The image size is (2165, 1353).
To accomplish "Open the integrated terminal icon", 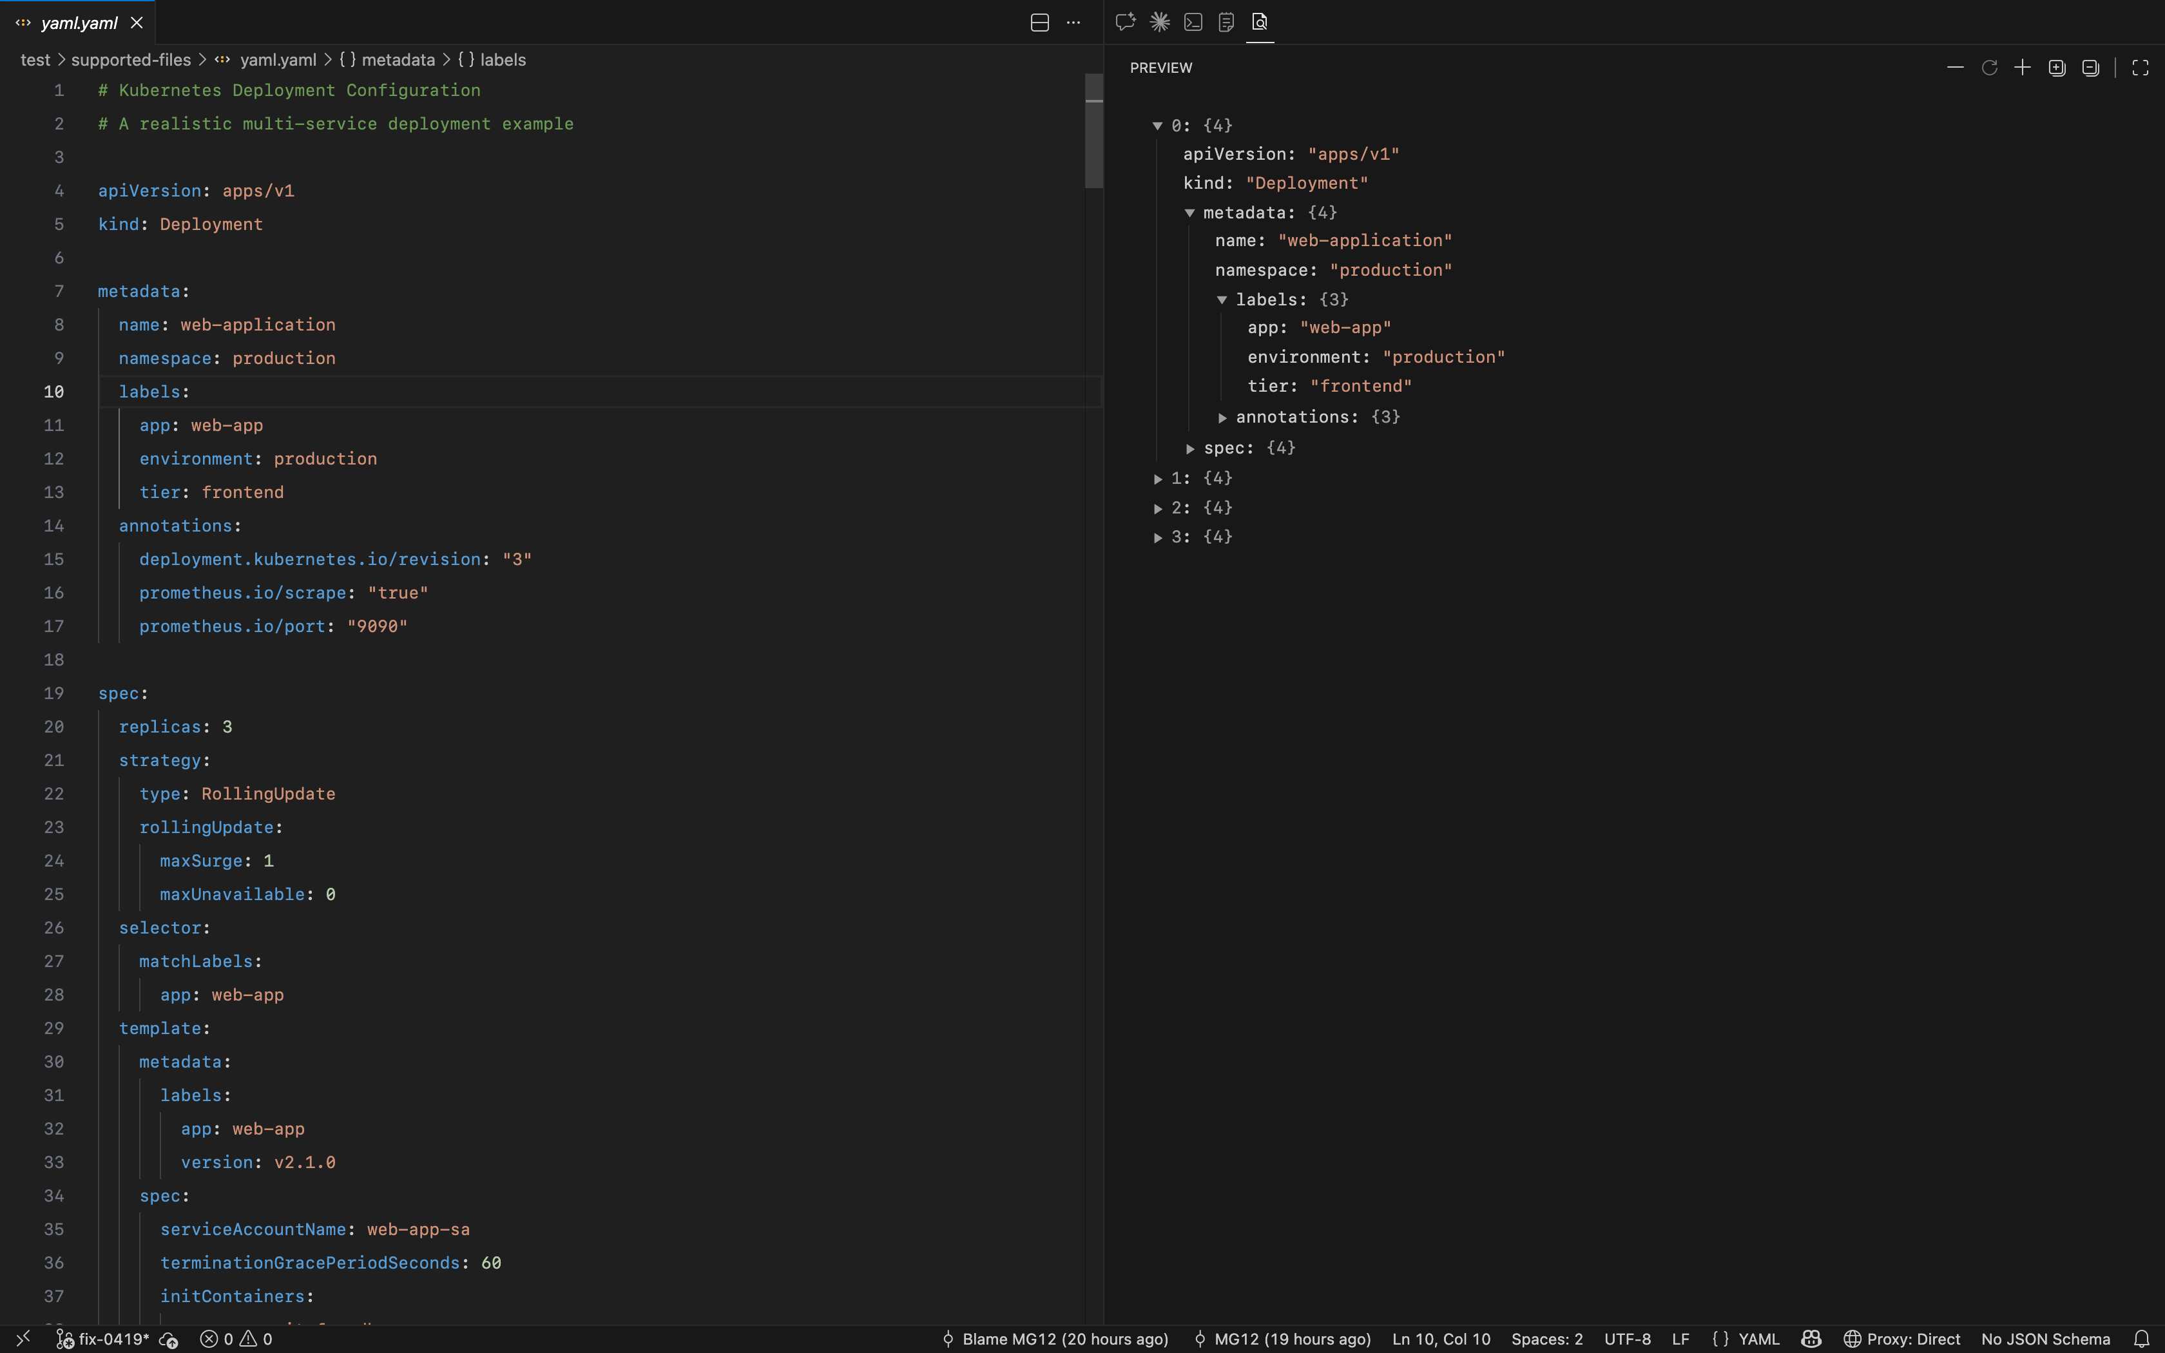I will 1193,23.
